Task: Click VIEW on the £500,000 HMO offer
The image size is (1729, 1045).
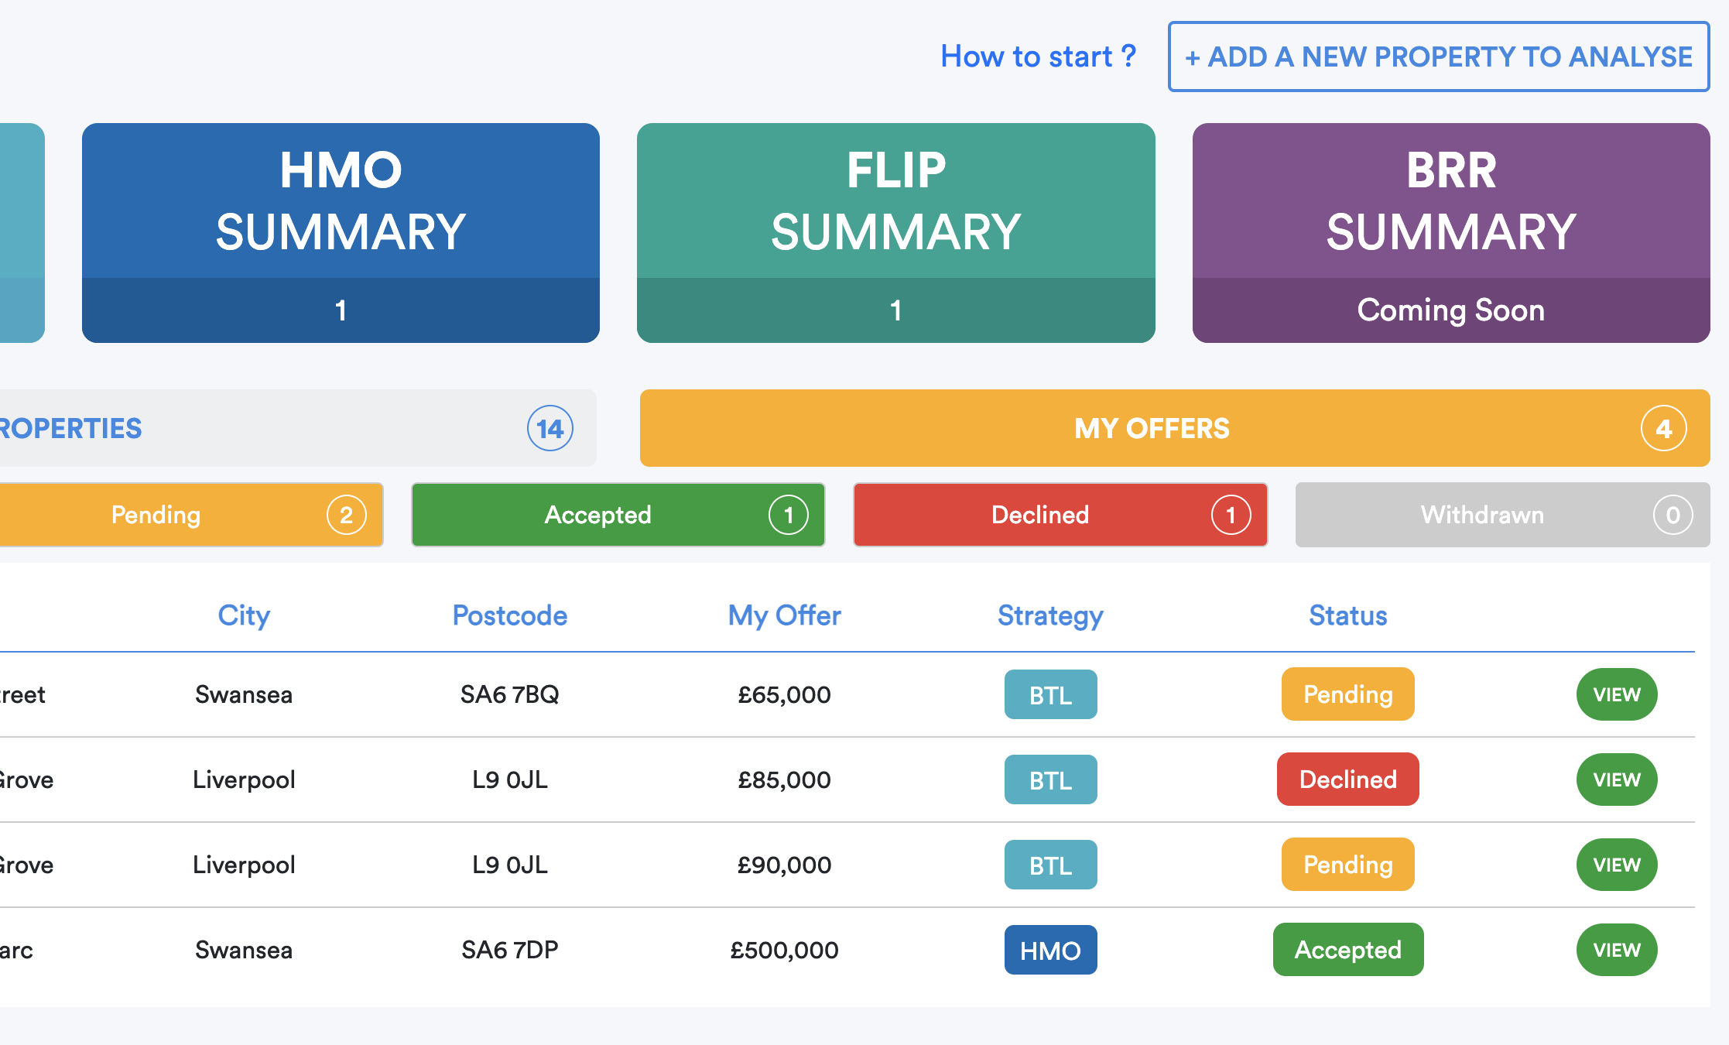Action: point(1616,950)
